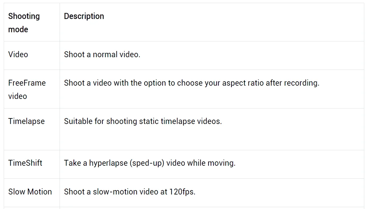Click the Slow Motion description sentence
The height and width of the screenshot is (209, 368).
coord(129,192)
